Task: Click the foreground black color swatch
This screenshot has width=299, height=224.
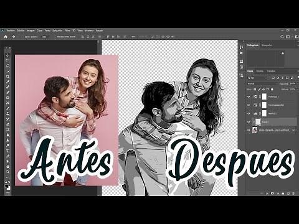Action: pyautogui.click(x=7, y=185)
